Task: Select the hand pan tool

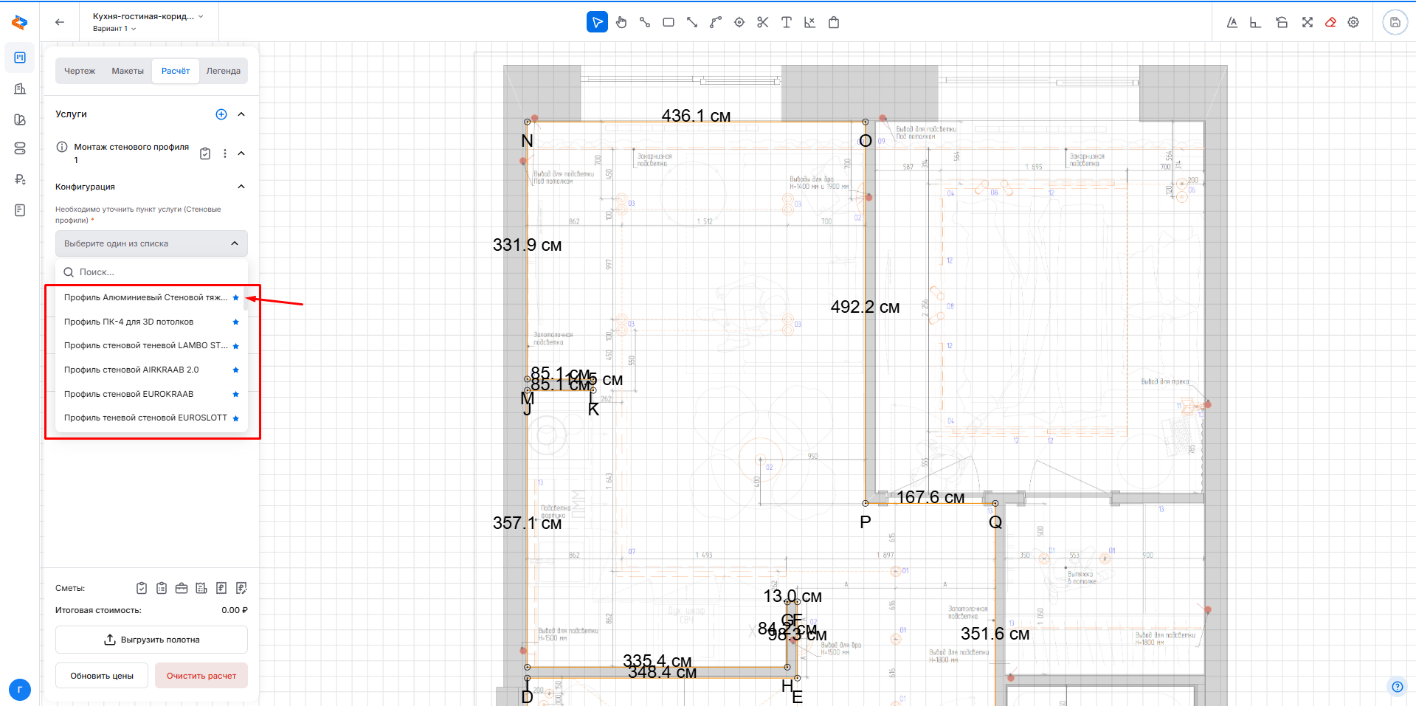Action: click(x=621, y=22)
